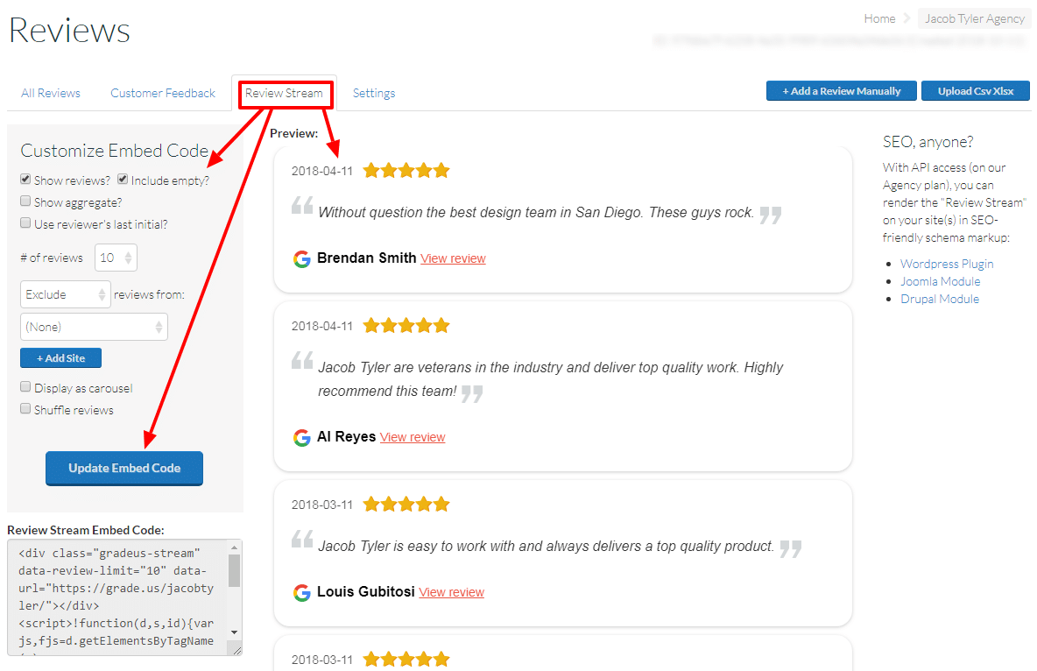
Task: Click 'Jacob Tyler is easy to work with' quote
Action: (547, 546)
